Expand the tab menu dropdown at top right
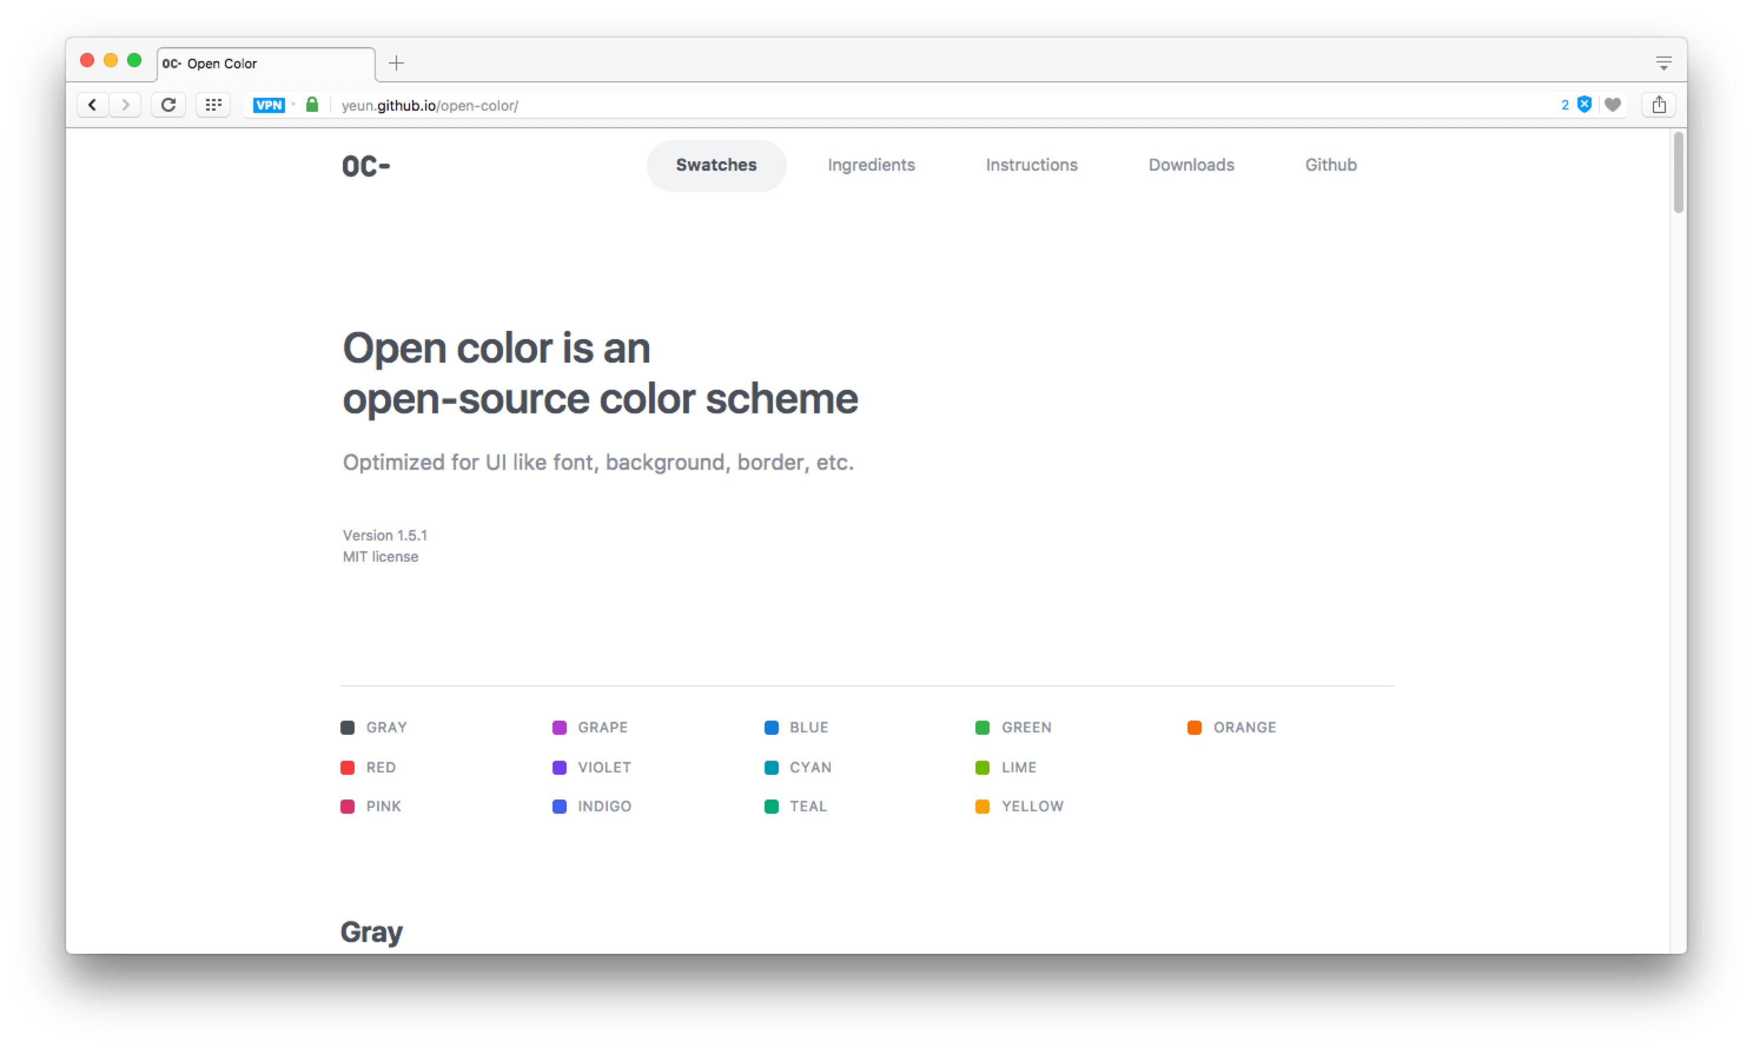Screen dimensions: 1753x1048 1663,64
